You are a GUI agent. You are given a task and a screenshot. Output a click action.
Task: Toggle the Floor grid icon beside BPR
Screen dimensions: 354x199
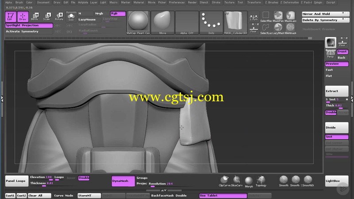(x=342, y=42)
